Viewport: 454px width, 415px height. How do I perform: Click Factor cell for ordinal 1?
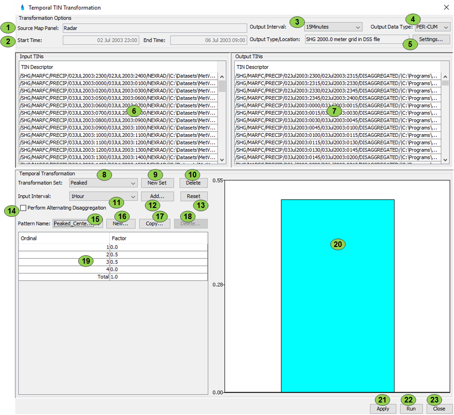click(x=158, y=247)
